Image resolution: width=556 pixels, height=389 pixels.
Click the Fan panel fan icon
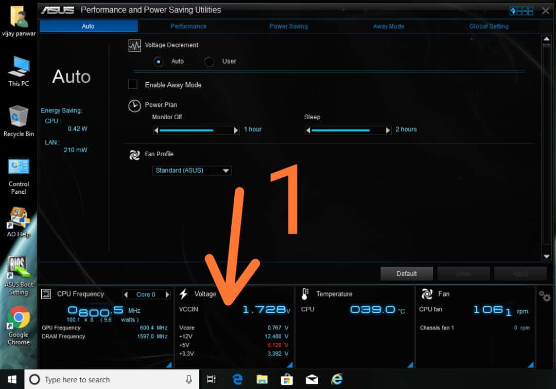click(x=427, y=294)
